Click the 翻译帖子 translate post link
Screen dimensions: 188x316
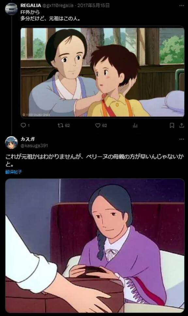13,172
